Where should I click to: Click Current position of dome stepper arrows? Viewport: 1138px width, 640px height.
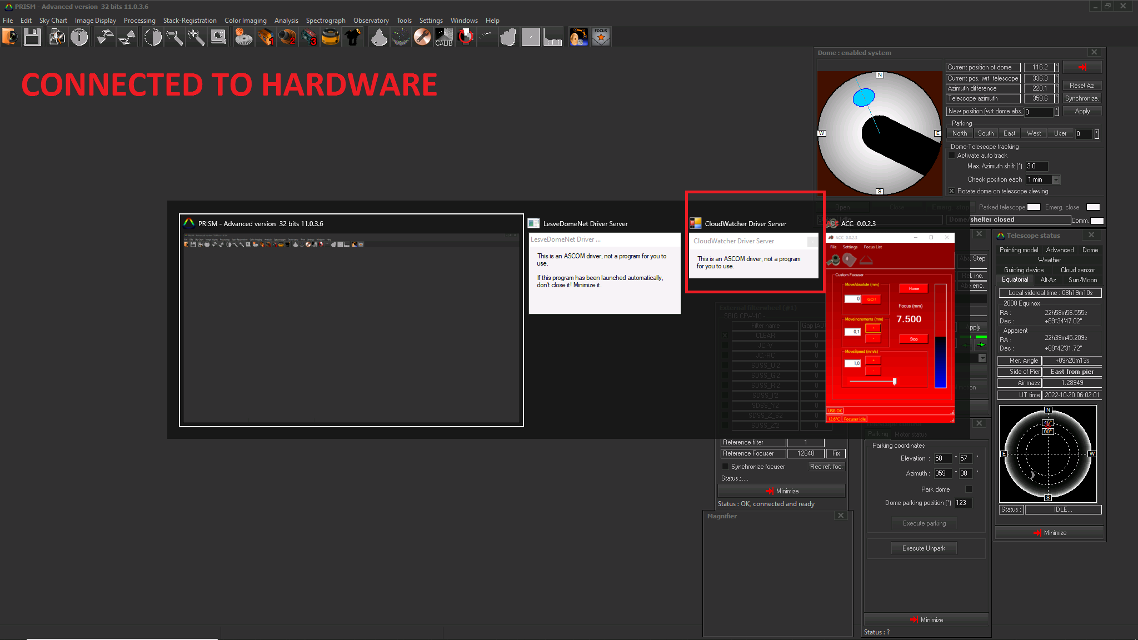click(x=1056, y=67)
